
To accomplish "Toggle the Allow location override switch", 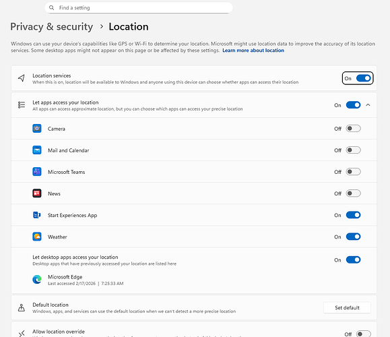I will 363,334.
